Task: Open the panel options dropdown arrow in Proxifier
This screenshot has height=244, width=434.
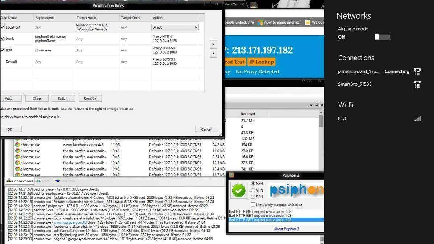Action: (x=311, y=105)
